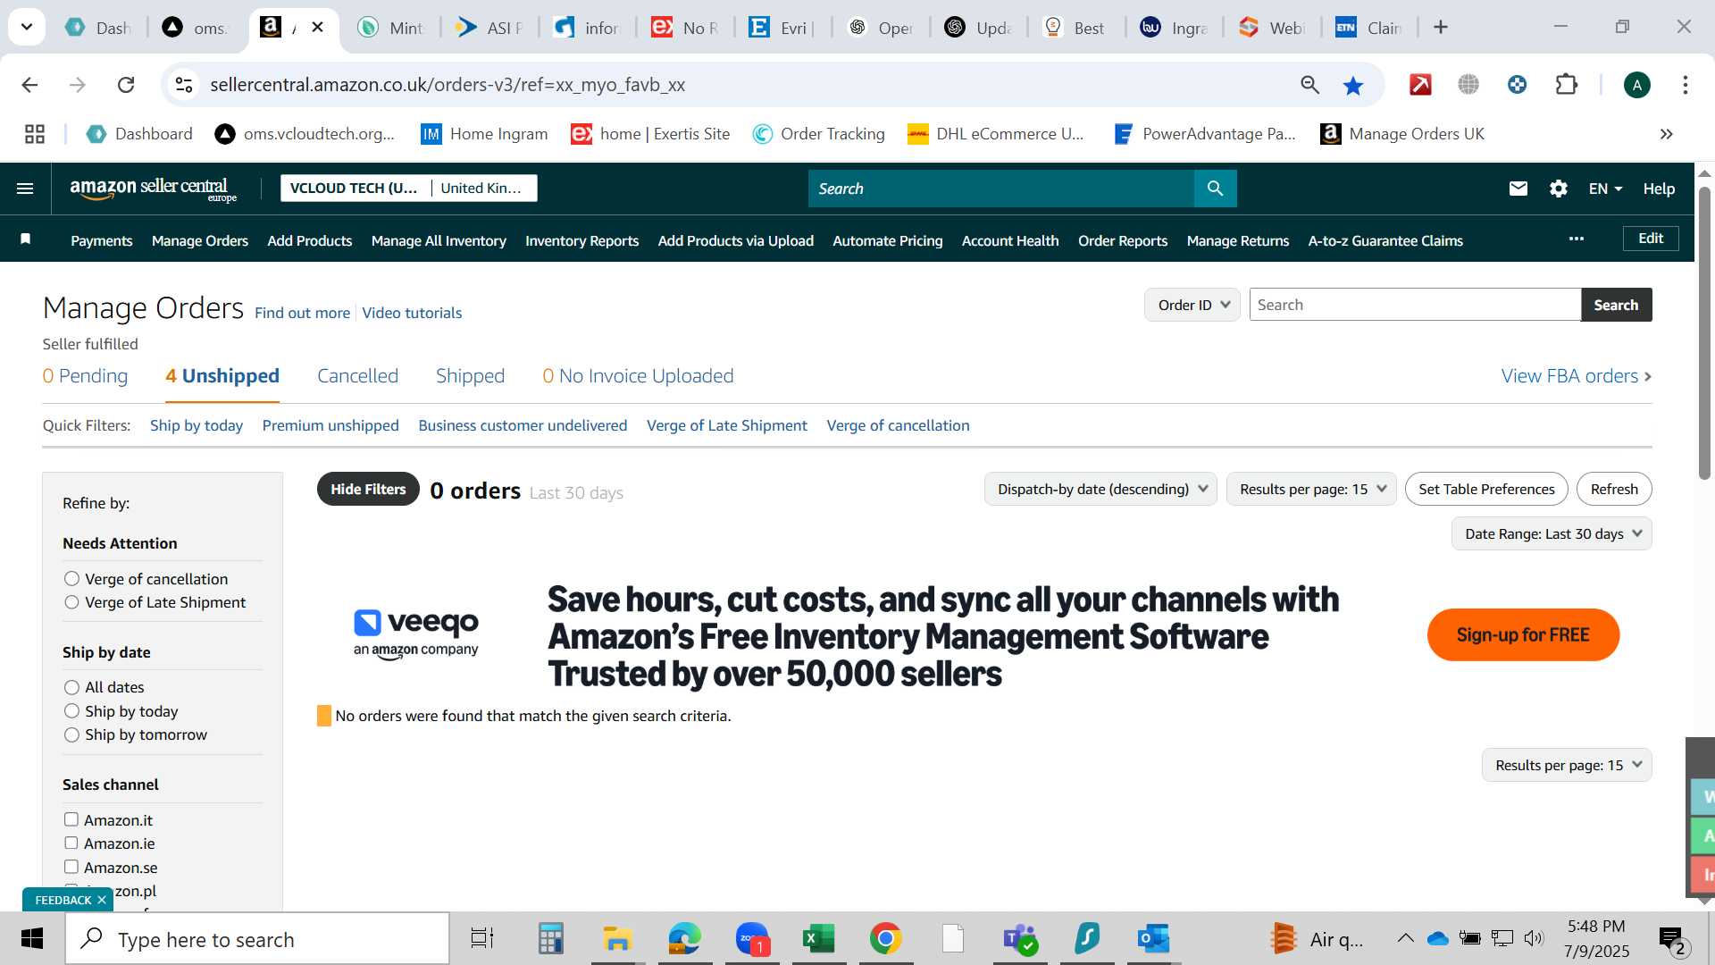Viewport: 1715px width, 965px height.
Task: Open the bookmarks apps grid icon
Action: (35, 134)
